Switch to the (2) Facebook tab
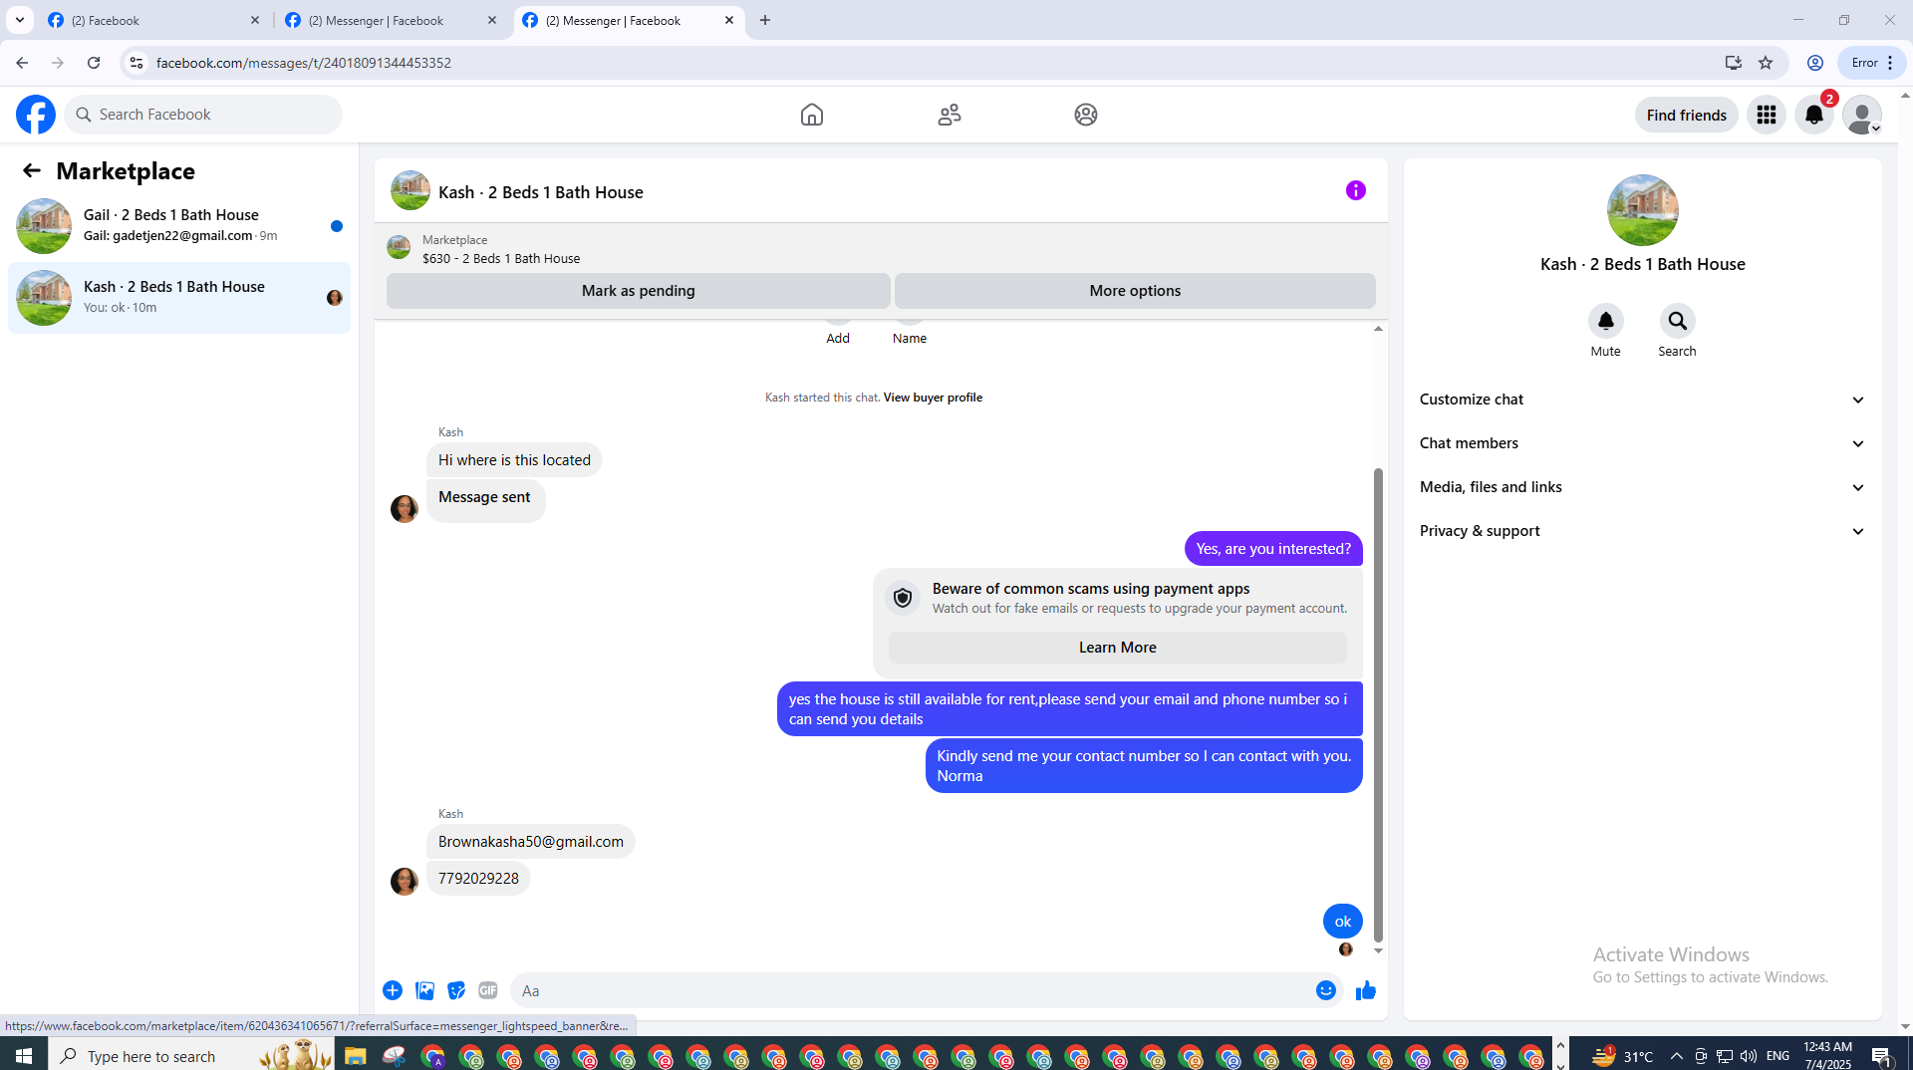This screenshot has width=1913, height=1070. coord(154,20)
